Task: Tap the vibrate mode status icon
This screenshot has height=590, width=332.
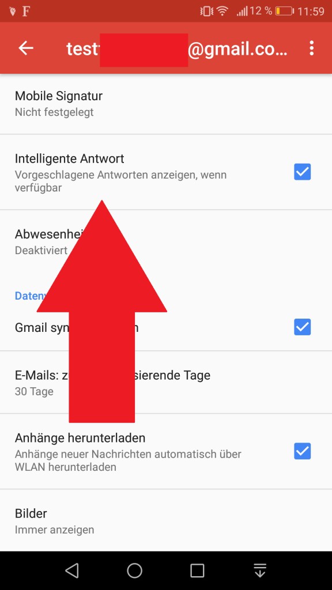Action: point(207,12)
